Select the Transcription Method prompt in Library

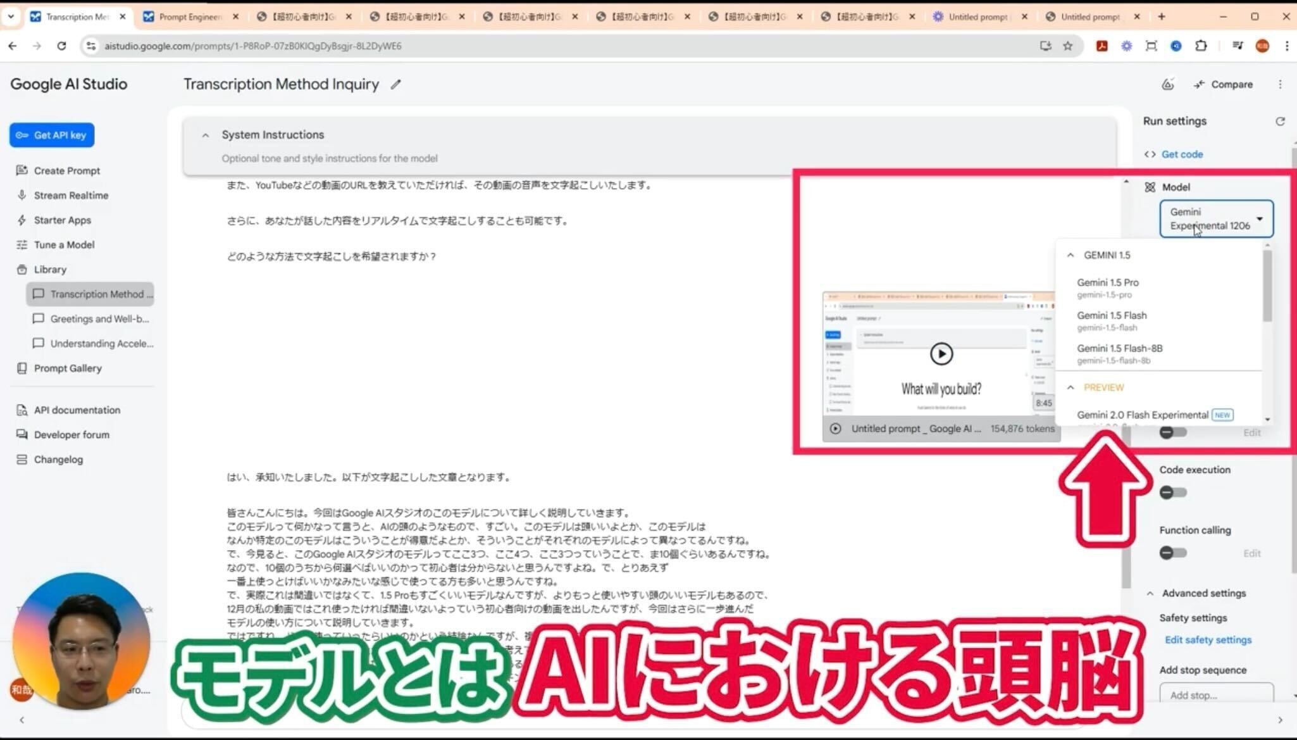point(98,294)
